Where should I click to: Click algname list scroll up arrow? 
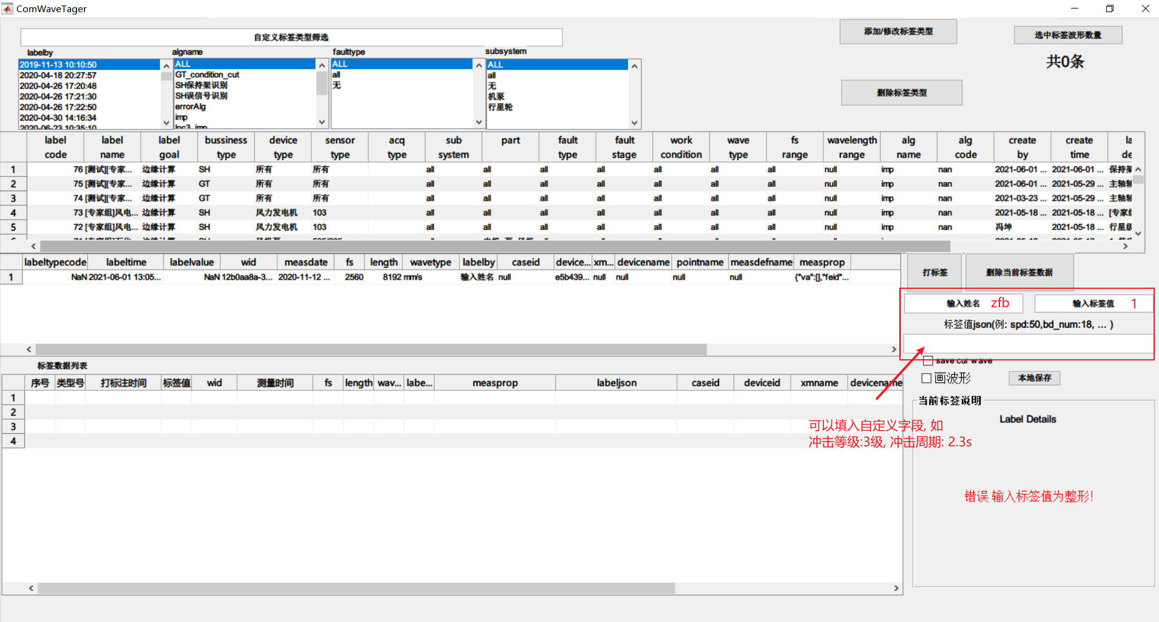322,66
